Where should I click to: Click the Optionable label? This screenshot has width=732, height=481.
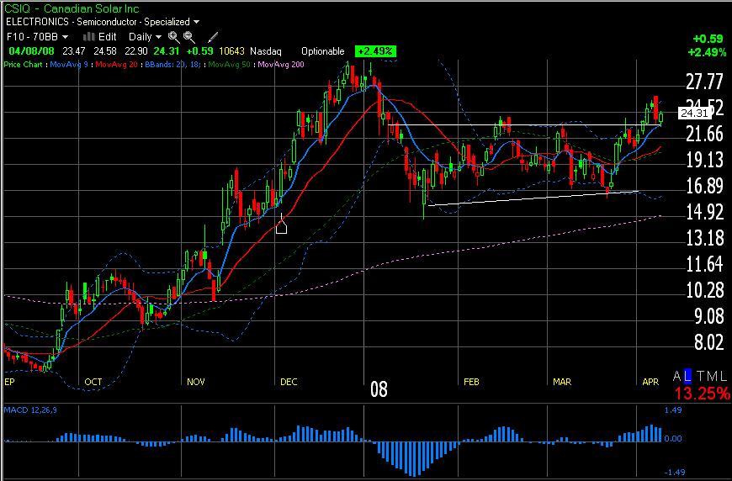tap(322, 50)
